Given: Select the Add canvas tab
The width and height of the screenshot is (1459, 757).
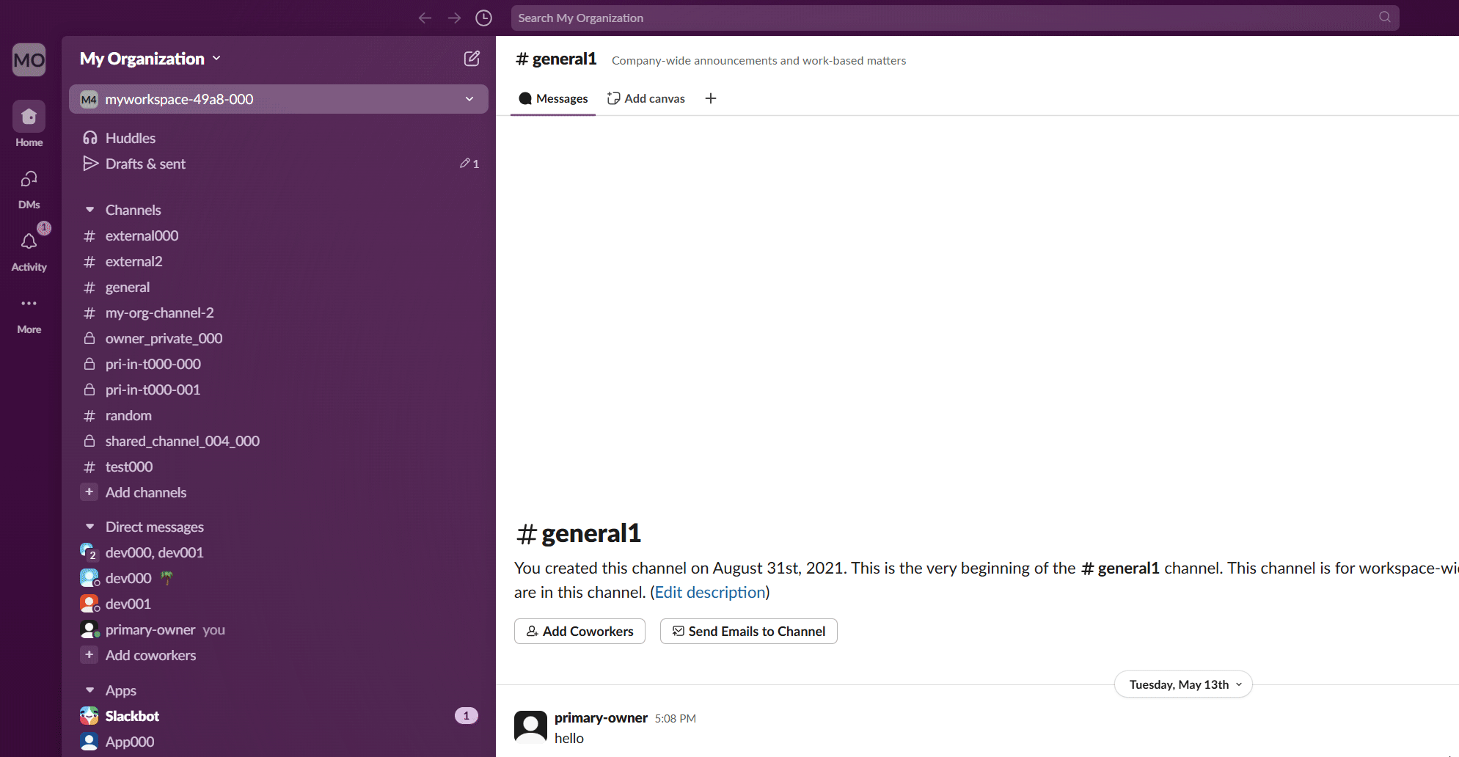Looking at the screenshot, I should pos(646,98).
